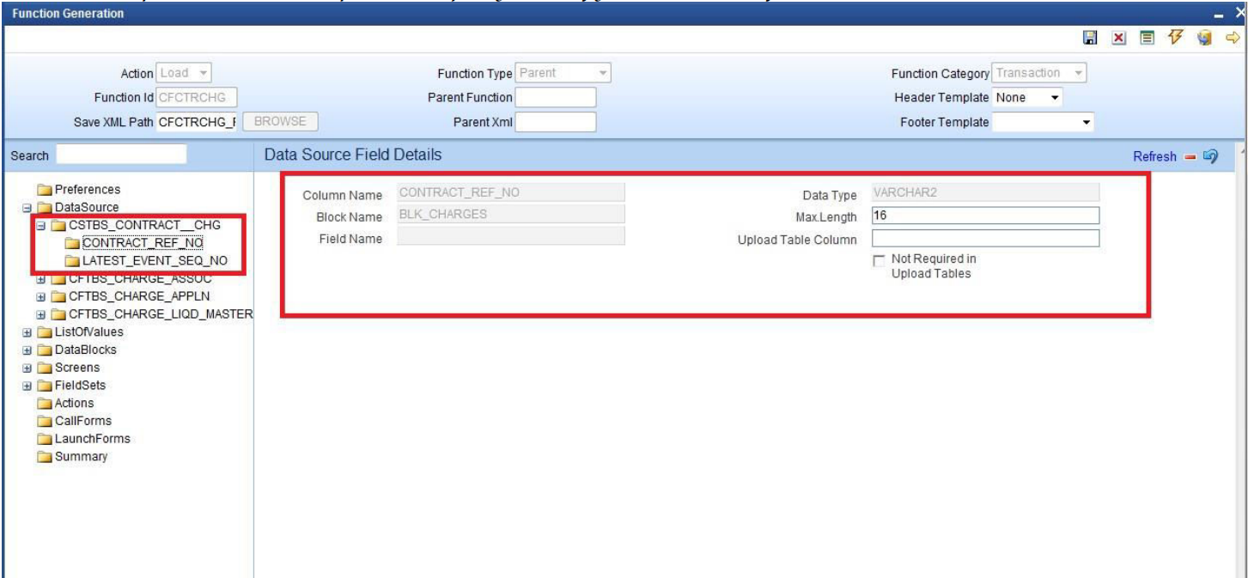The image size is (1248, 578).
Task: Select CFTBS_CHARGE_ASSOC in the tree
Action: coord(140,279)
